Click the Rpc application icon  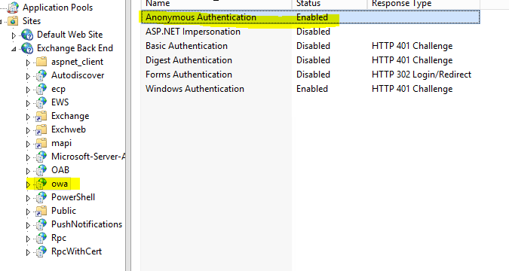coord(41,239)
